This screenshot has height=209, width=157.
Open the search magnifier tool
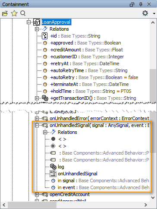(x=23, y=13)
